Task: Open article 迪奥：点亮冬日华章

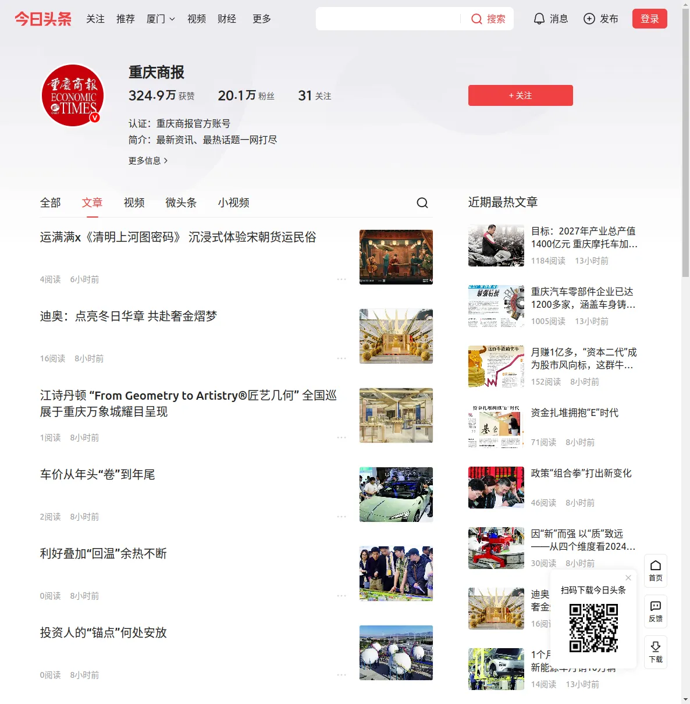Action: 129,317
